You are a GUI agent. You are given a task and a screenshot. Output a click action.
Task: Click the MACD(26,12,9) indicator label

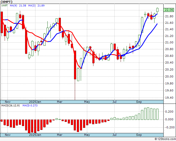tap(10, 106)
